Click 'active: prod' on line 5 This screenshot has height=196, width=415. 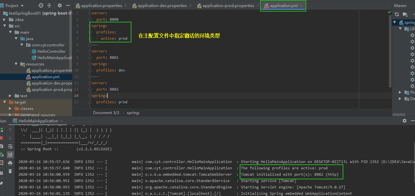[x=114, y=38]
